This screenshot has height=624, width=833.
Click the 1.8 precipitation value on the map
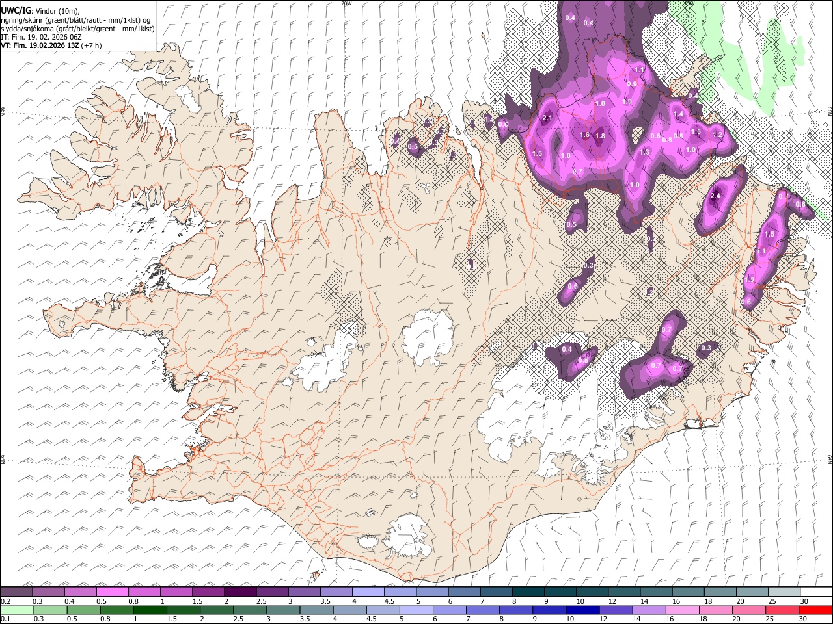click(600, 136)
